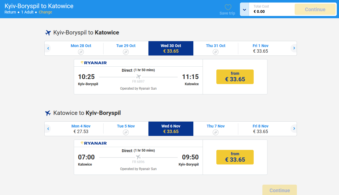Click no-flight icon under Tue 5 Nov
339x195 pixels.
[126, 132]
